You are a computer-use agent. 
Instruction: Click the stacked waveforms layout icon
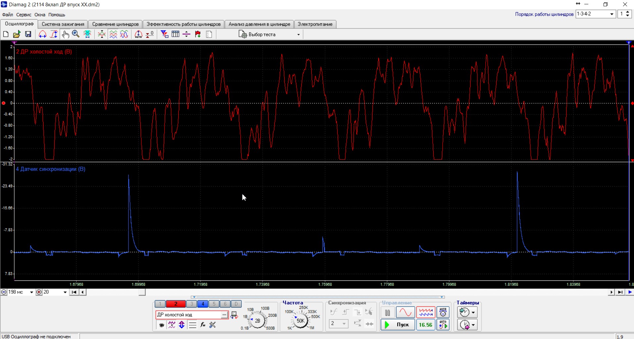(x=113, y=34)
